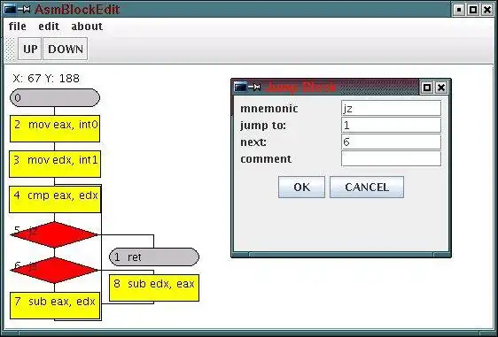Focus the jump to input field

point(391,126)
